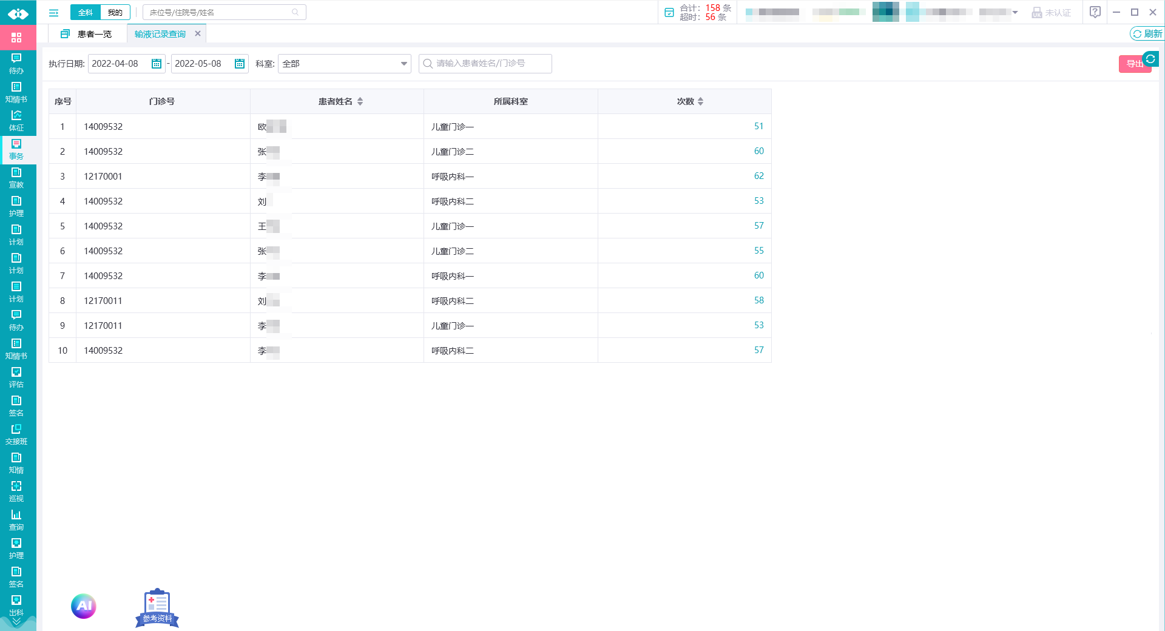This screenshot has width=1165, height=631.
Task: Open calendar picker for start date
Action: tap(157, 64)
